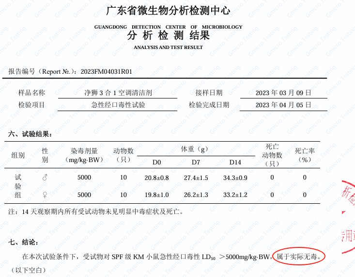Click the male row animal count 10
355x277 pixels.
tap(123, 178)
